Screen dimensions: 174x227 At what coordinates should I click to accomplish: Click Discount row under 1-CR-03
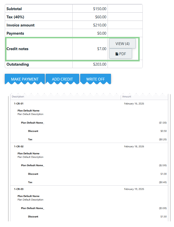[33, 217]
